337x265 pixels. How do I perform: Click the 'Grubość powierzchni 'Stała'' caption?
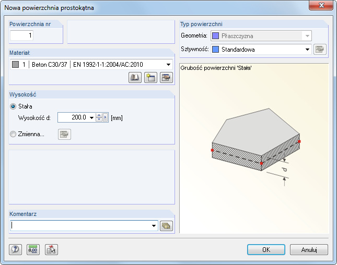click(x=216, y=68)
